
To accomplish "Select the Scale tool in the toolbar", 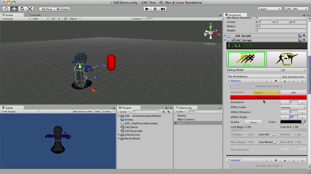I will click(x=30, y=9).
